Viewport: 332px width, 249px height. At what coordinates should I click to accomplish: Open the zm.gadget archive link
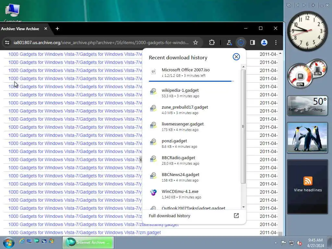pyautogui.click(x=85, y=232)
